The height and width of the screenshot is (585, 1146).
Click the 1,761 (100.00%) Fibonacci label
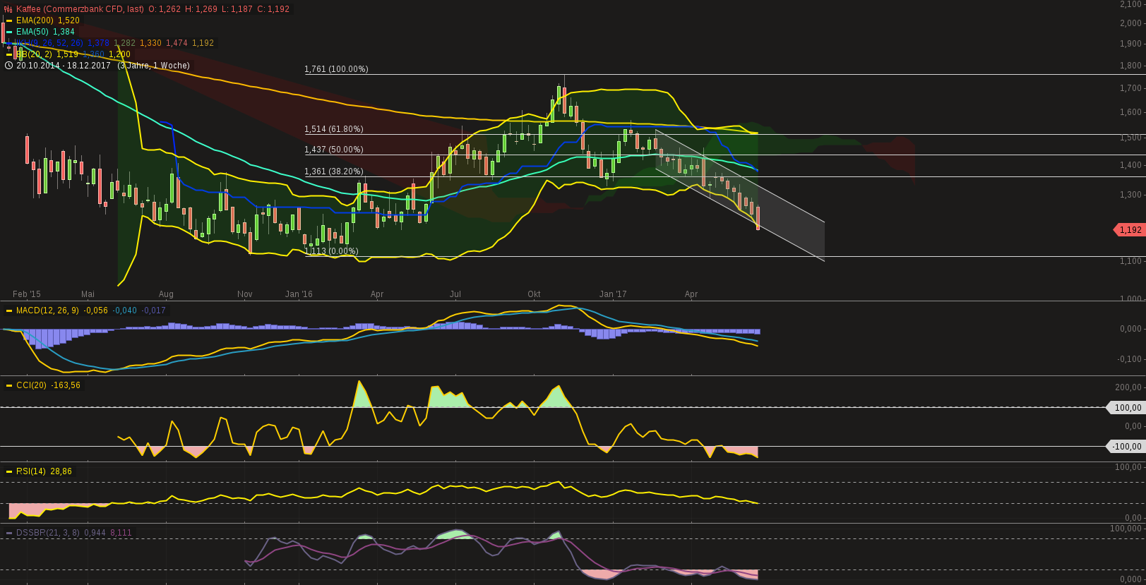pyautogui.click(x=336, y=69)
